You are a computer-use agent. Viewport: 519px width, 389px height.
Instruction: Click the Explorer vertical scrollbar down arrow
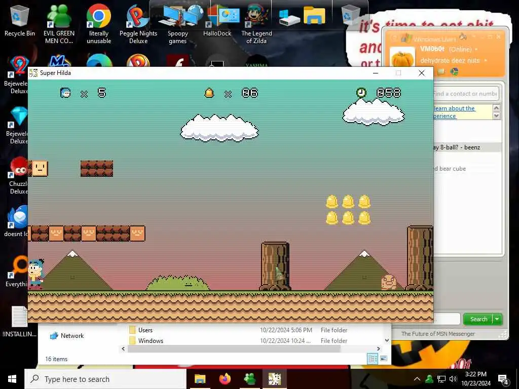(387, 340)
